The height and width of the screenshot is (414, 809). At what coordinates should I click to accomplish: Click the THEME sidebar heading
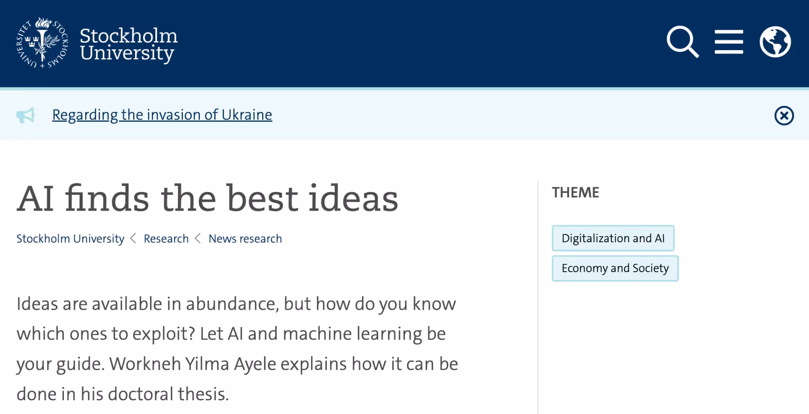pos(575,192)
